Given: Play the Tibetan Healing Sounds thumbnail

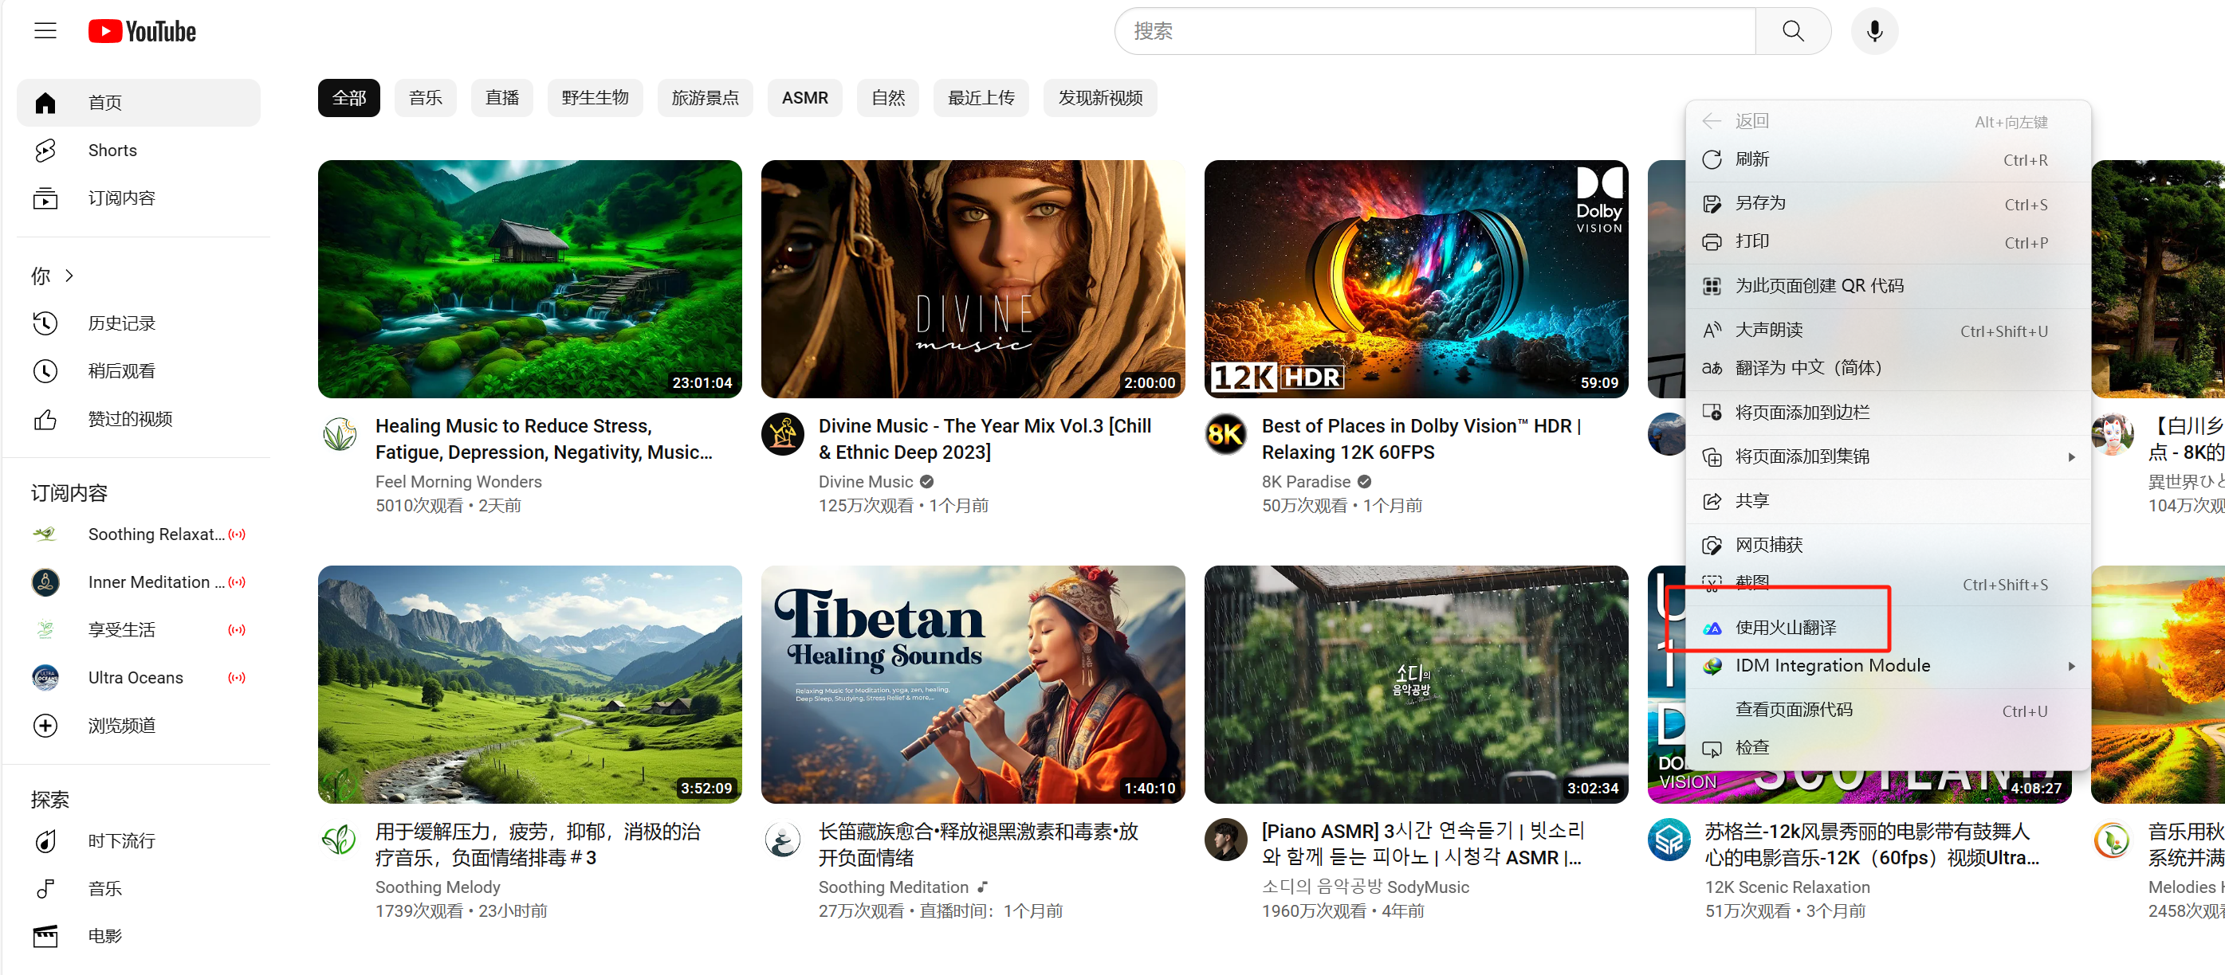Looking at the screenshot, I should coord(973,684).
